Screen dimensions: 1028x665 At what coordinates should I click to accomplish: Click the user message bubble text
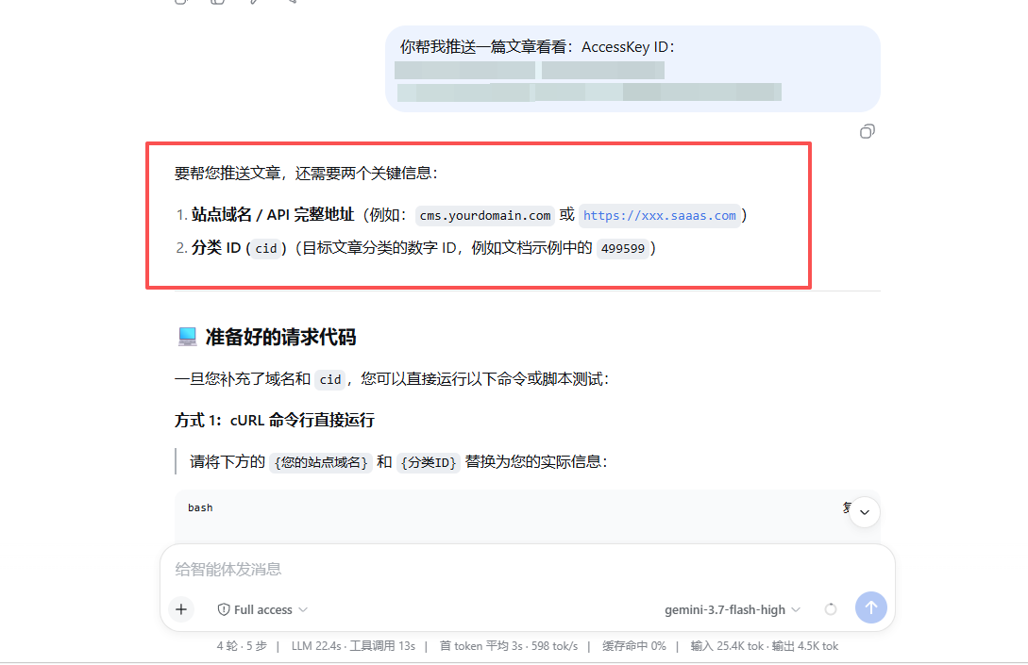pyautogui.click(x=537, y=47)
